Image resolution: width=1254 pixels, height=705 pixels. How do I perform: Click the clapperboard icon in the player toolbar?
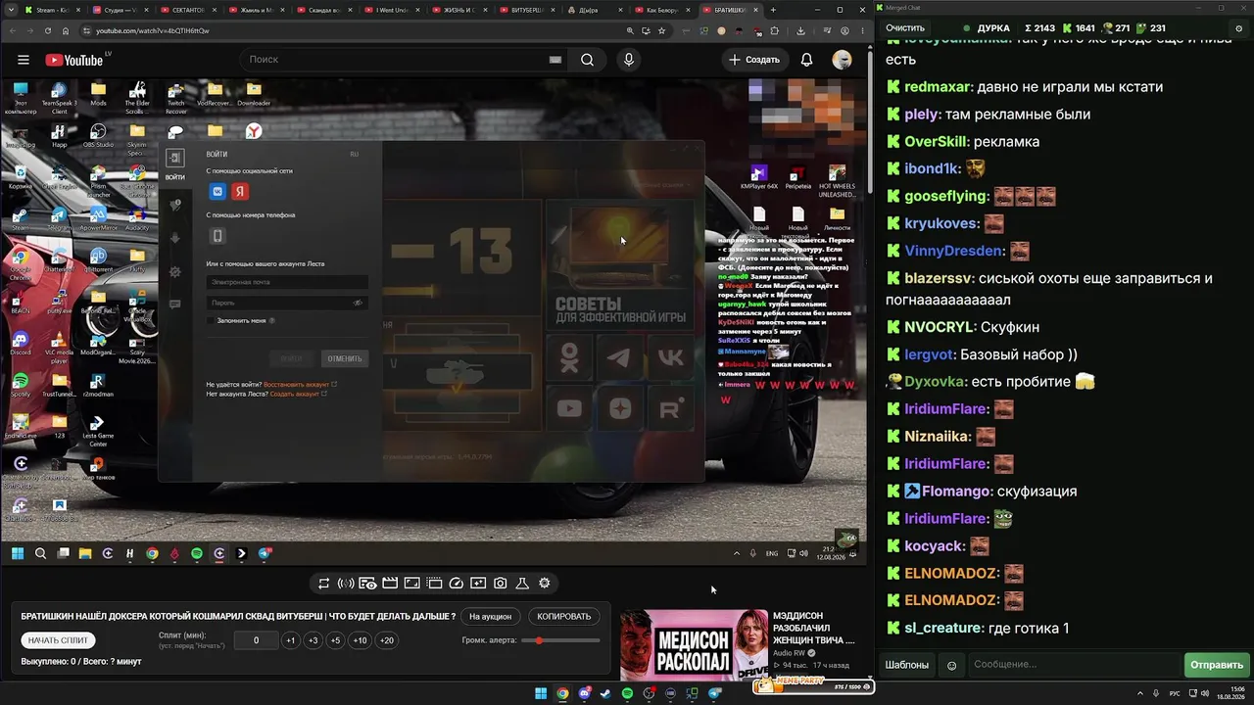coord(390,584)
